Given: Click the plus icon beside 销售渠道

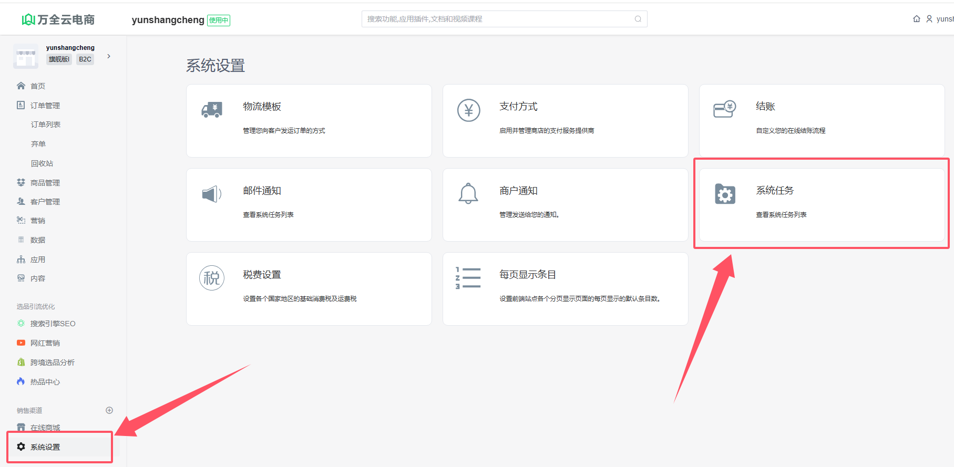Looking at the screenshot, I should (109, 410).
